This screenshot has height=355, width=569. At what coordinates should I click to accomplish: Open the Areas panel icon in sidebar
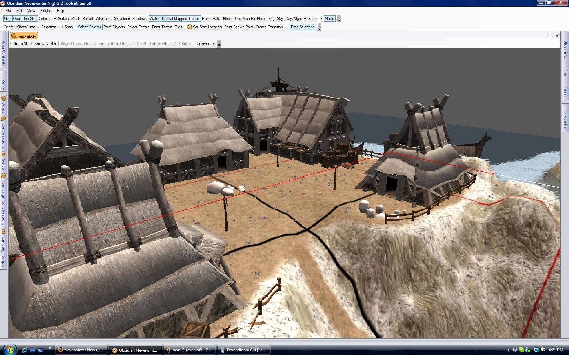pyautogui.click(x=3, y=99)
